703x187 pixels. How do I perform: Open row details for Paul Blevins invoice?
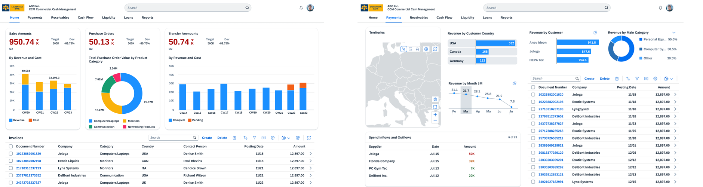(x=310, y=161)
